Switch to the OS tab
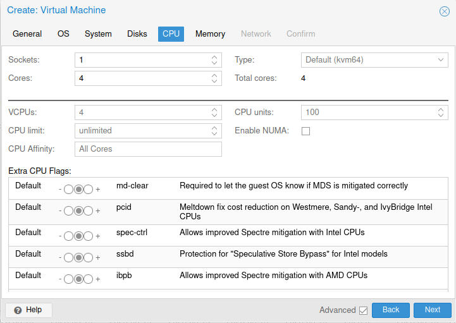 click(x=63, y=34)
